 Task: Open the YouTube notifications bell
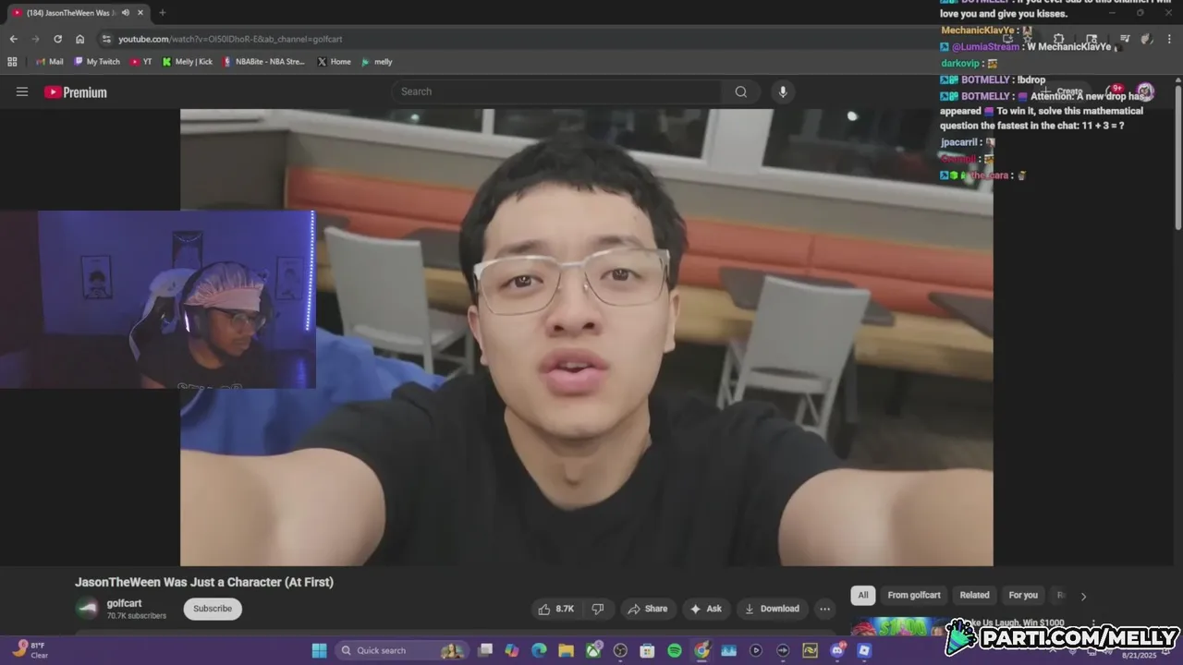pos(1113,91)
